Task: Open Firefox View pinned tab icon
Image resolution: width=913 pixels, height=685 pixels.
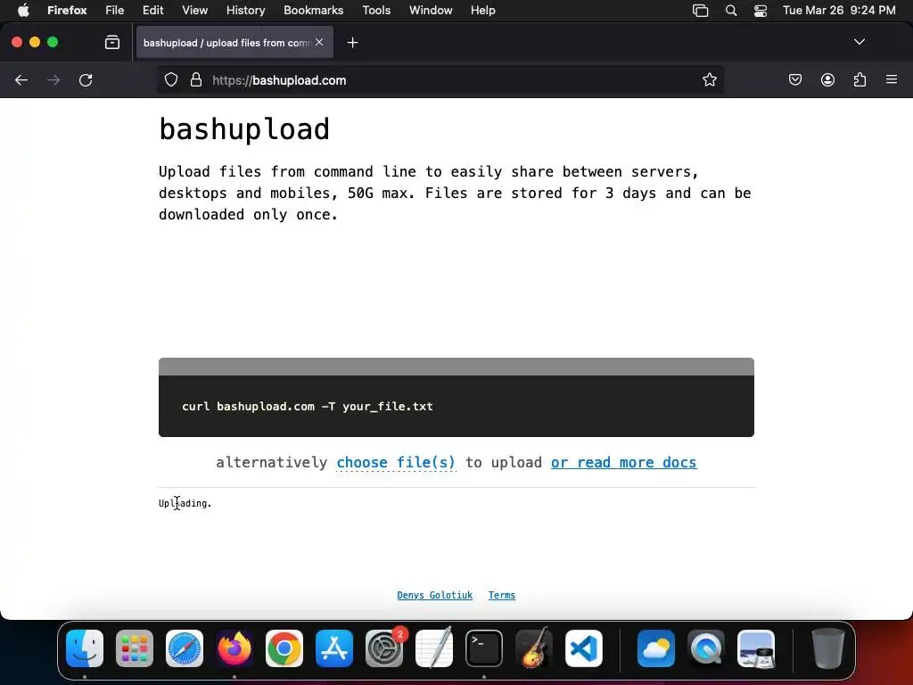Action: [112, 43]
